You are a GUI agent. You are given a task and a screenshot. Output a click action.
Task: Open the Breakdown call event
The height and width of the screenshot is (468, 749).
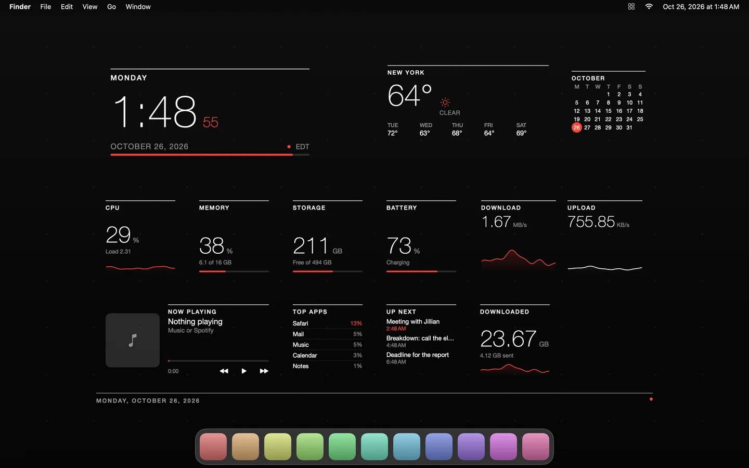click(x=420, y=342)
